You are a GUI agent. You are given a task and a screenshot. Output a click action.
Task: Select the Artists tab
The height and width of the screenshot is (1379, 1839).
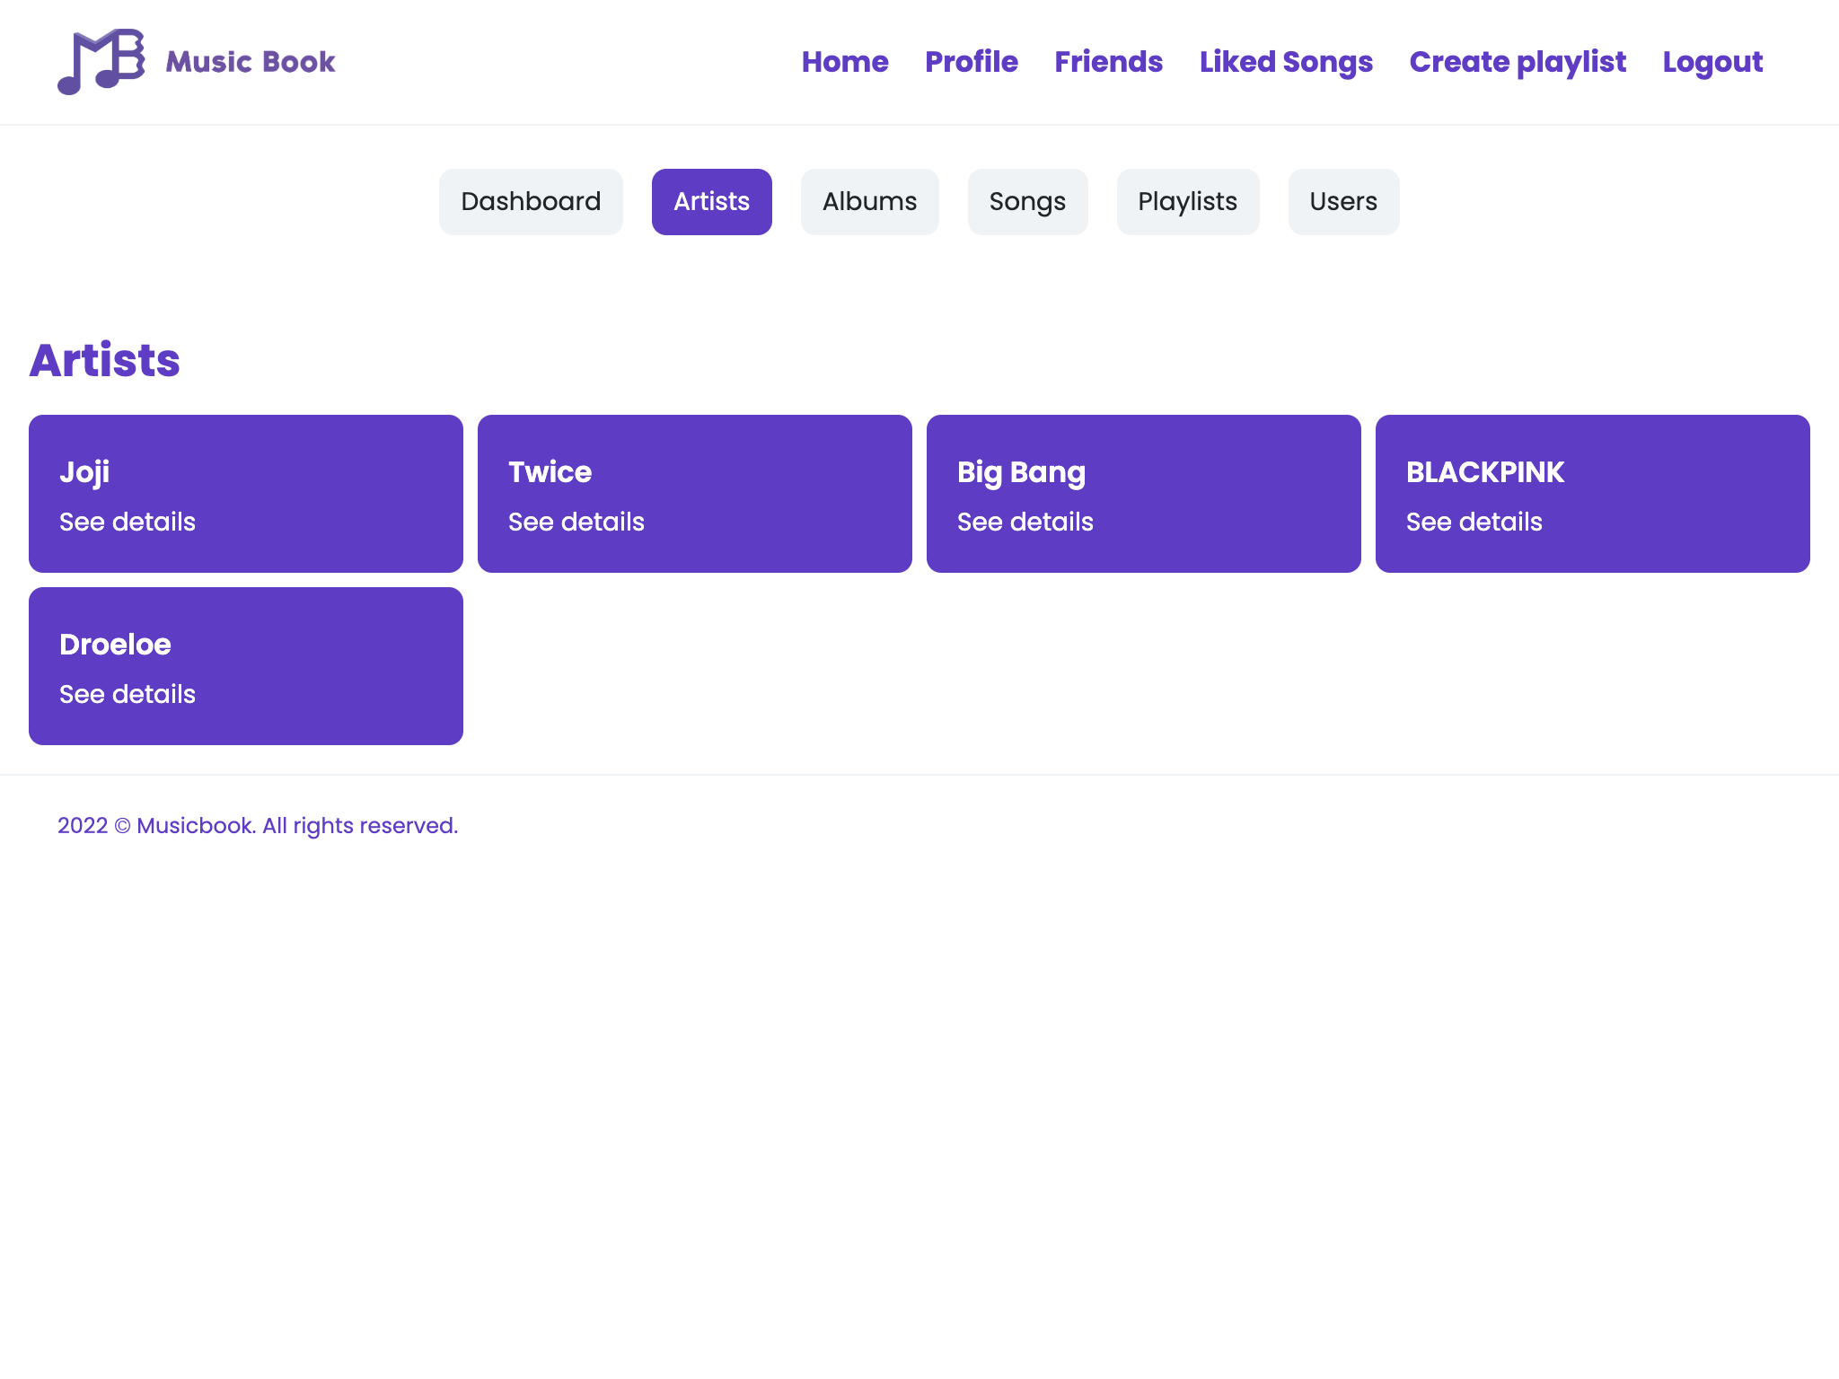click(711, 202)
